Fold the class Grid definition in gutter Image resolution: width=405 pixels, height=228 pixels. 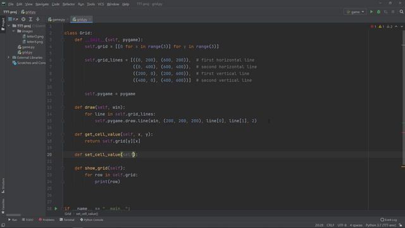click(x=63, y=33)
